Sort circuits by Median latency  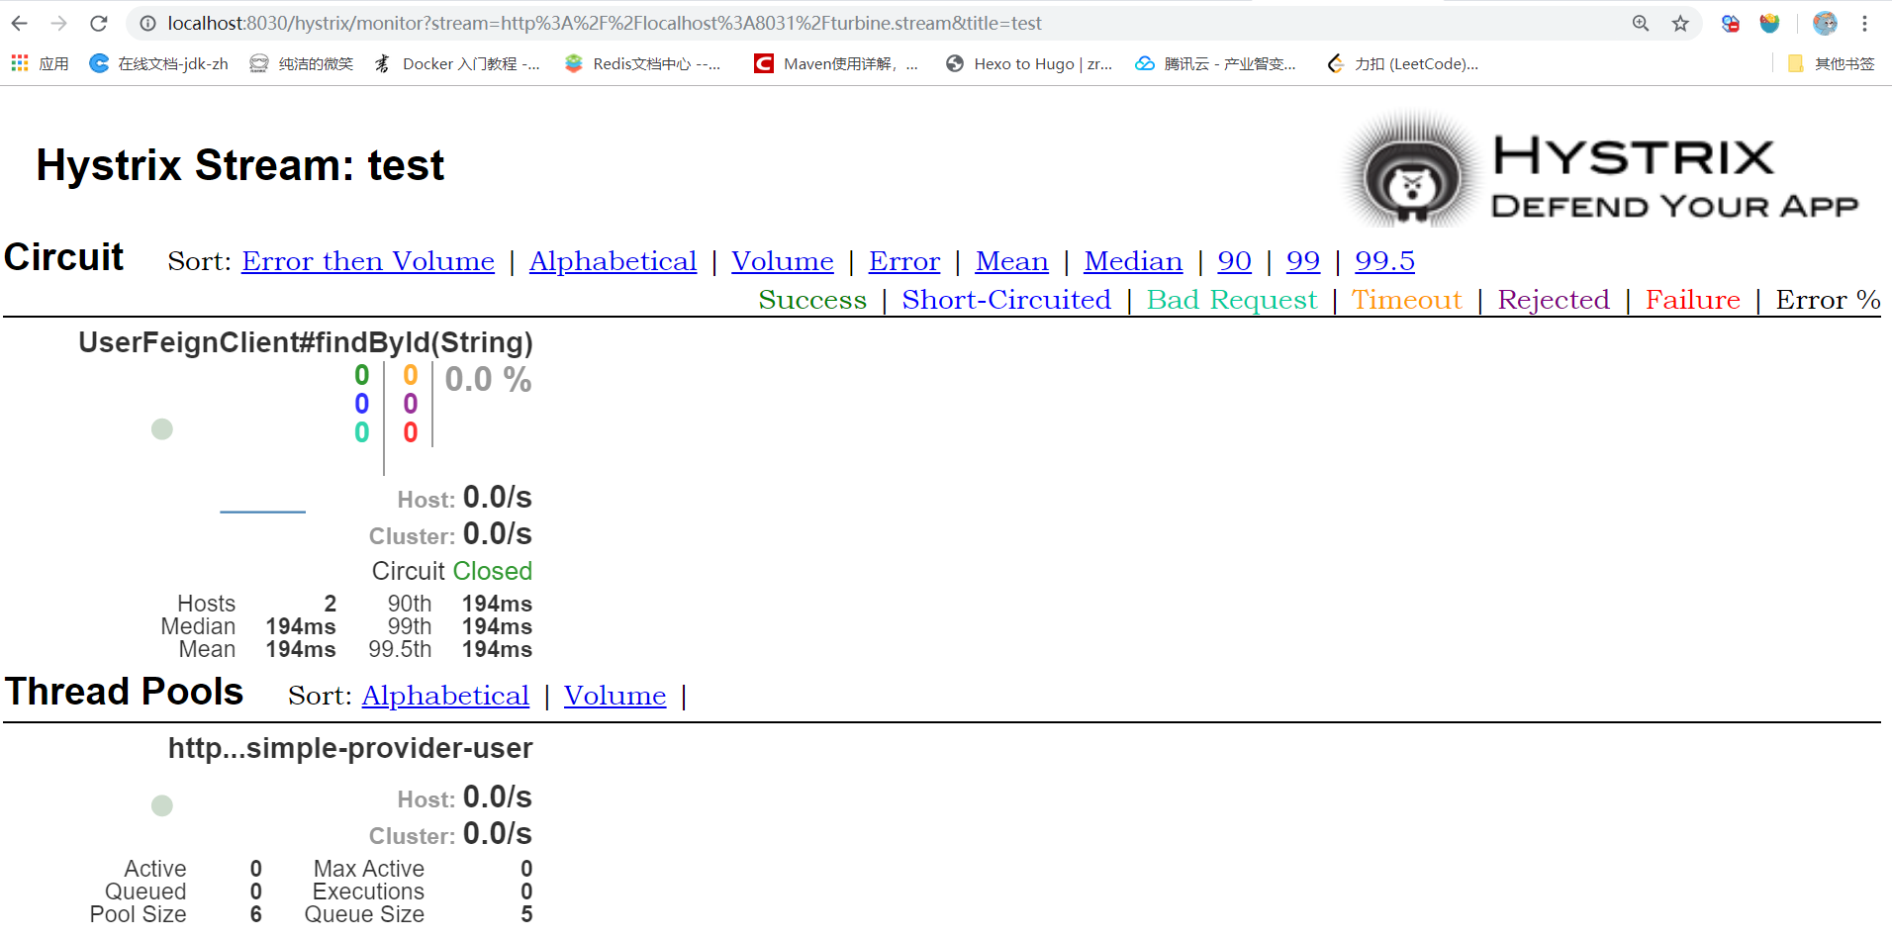(x=1133, y=261)
